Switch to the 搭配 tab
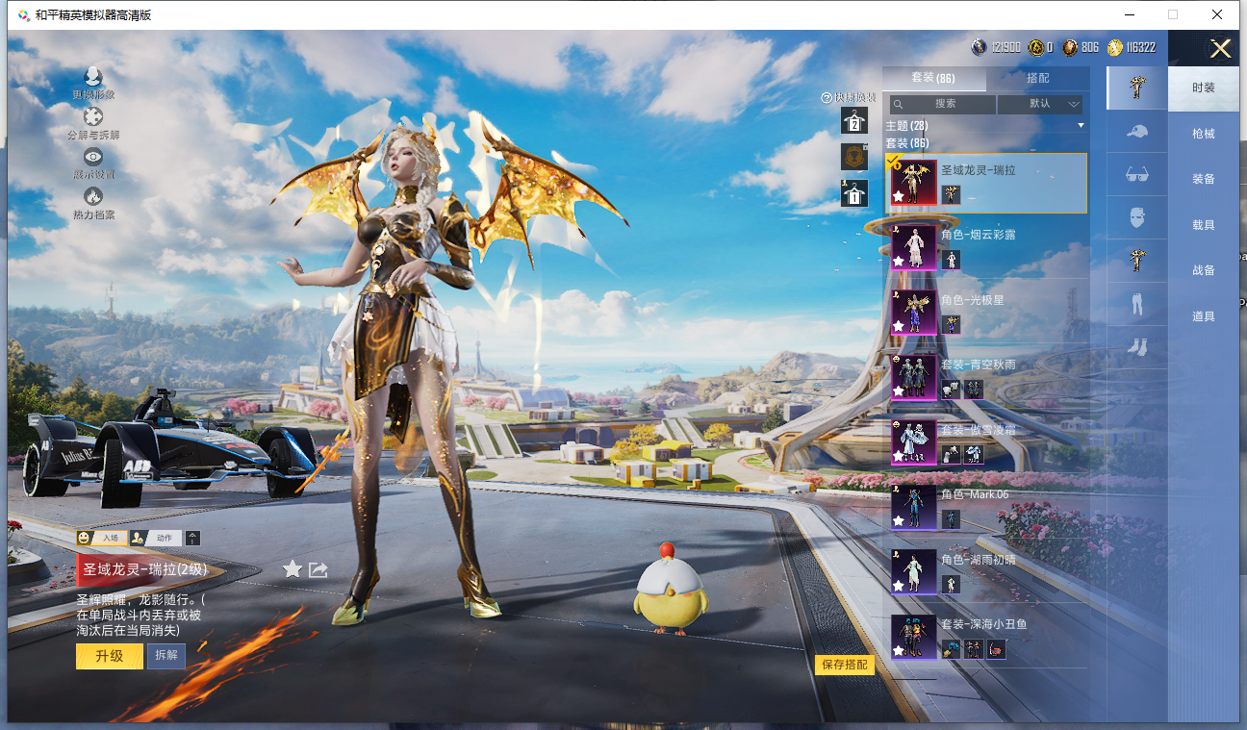1247x730 pixels. click(1037, 78)
